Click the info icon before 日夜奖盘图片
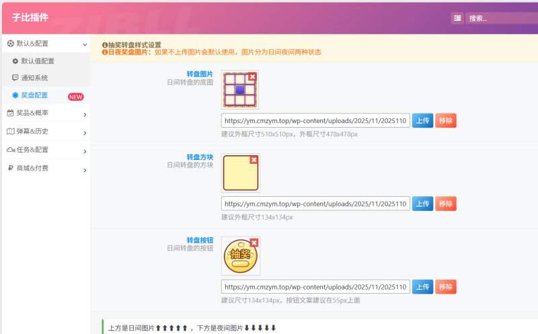Viewport: 538px width, 334px height. (x=105, y=52)
